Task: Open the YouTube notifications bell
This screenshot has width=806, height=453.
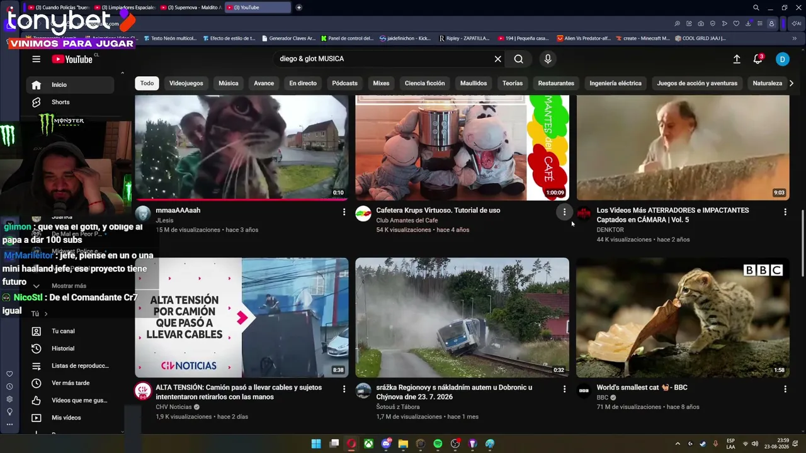Action: point(758,59)
